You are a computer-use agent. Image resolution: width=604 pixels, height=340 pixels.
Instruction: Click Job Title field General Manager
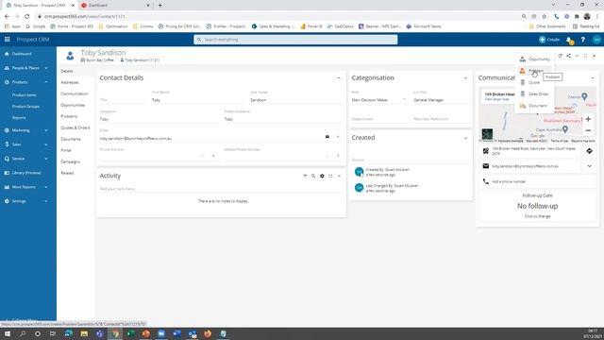[441, 100]
